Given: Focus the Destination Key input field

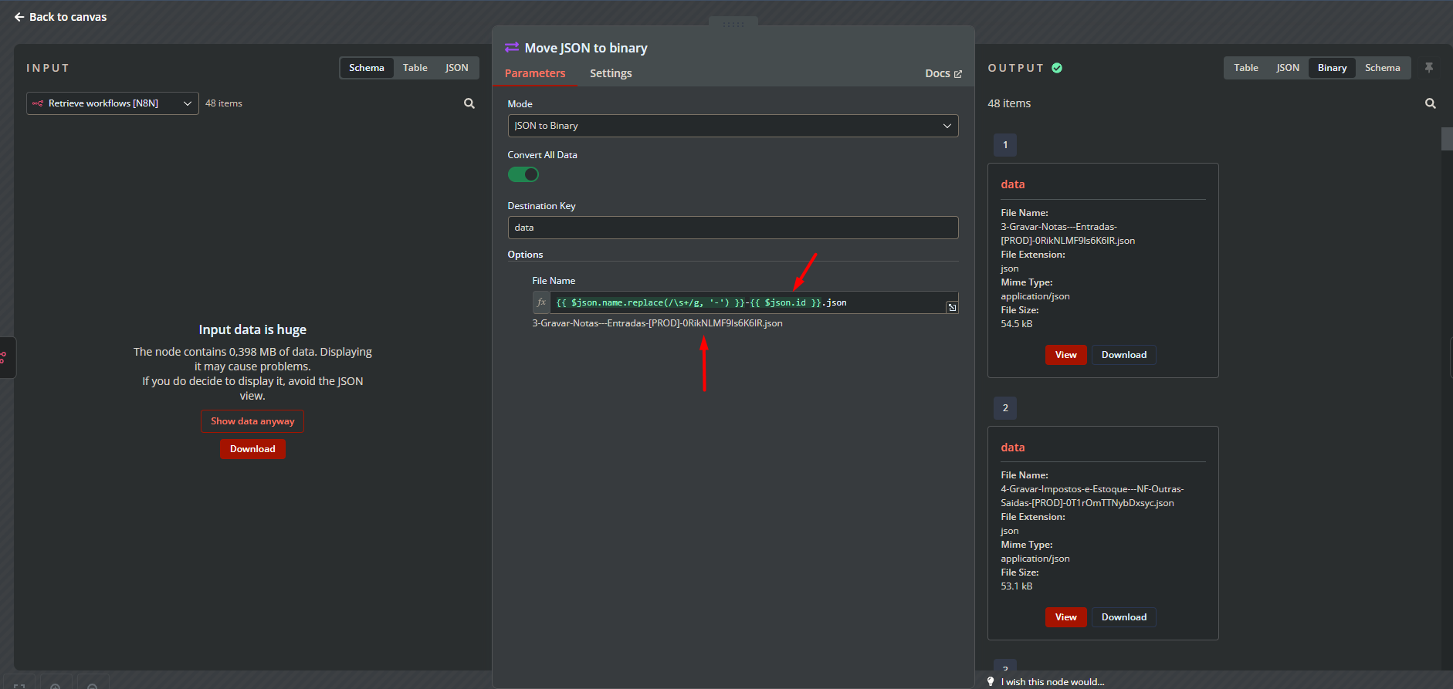Looking at the screenshot, I should pyautogui.click(x=733, y=228).
